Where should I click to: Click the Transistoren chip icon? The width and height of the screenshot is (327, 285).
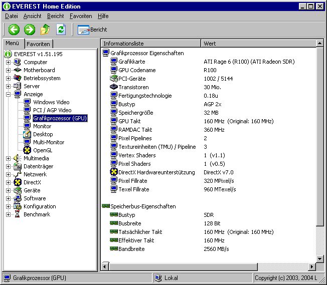(114, 87)
